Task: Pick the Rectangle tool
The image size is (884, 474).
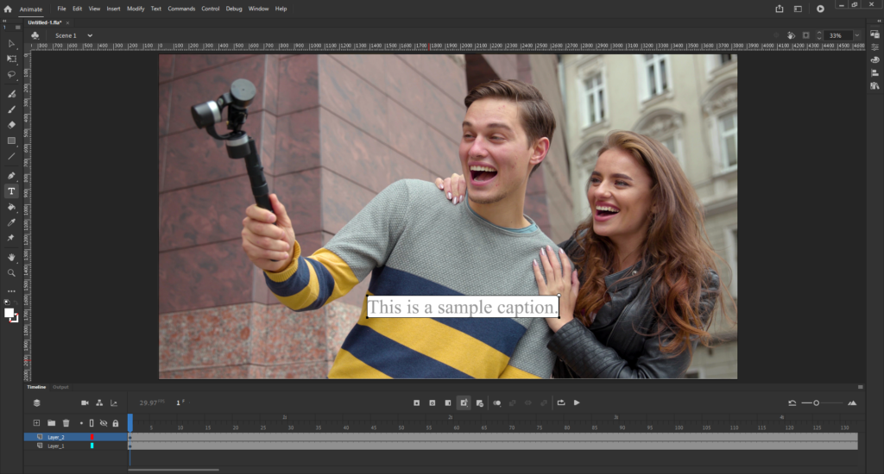Action: click(11, 140)
